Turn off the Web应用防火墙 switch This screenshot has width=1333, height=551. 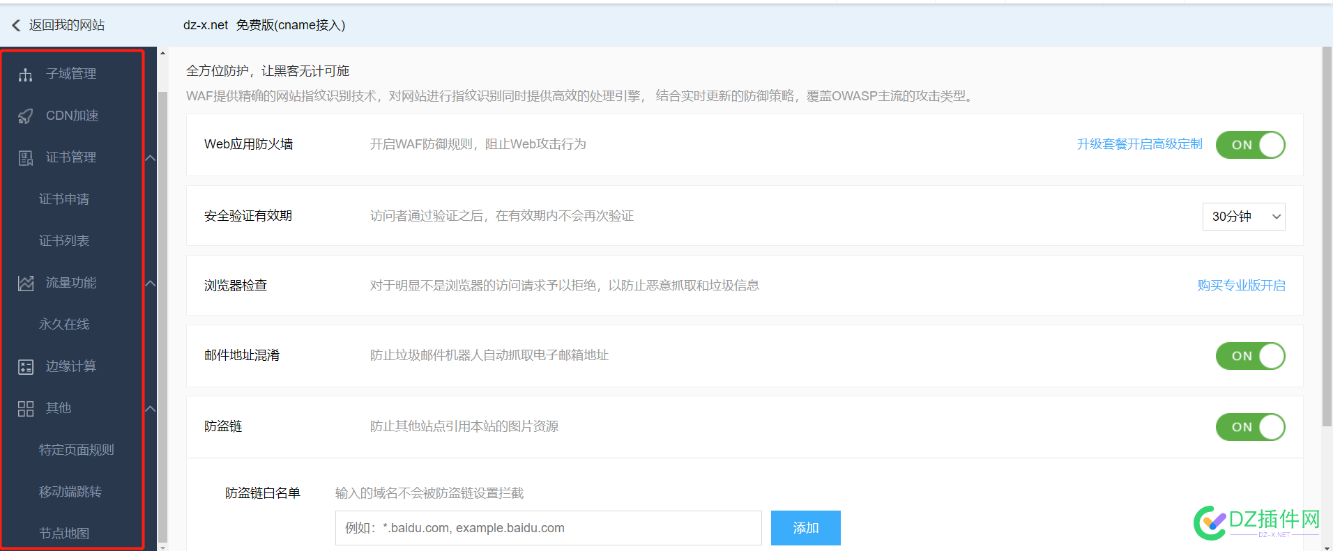[1250, 145]
